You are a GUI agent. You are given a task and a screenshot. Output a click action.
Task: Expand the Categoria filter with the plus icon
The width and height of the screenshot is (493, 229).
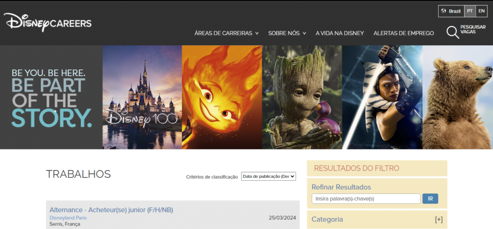point(439,219)
